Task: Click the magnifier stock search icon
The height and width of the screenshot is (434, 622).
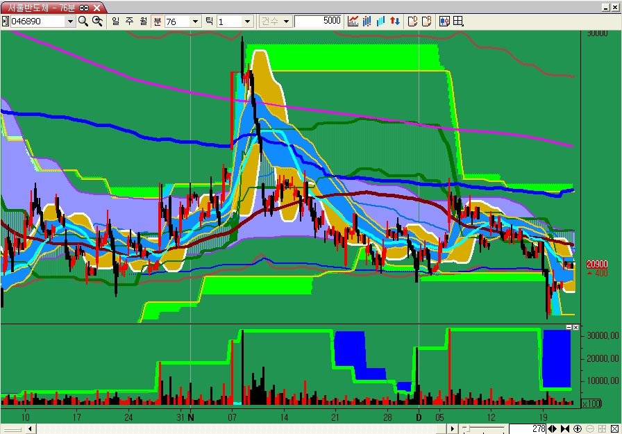Action: tap(83, 21)
